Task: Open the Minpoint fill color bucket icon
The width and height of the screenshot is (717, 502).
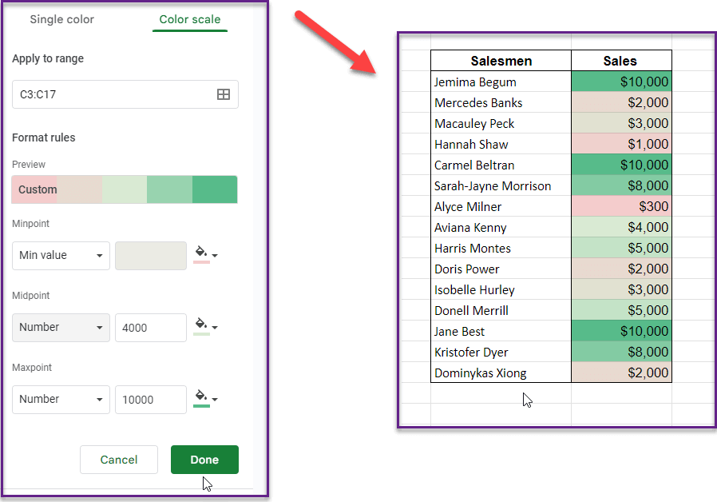Action: pyautogui.click(x=202, y=250)
